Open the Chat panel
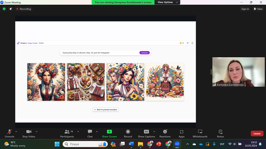 [90, 132]
